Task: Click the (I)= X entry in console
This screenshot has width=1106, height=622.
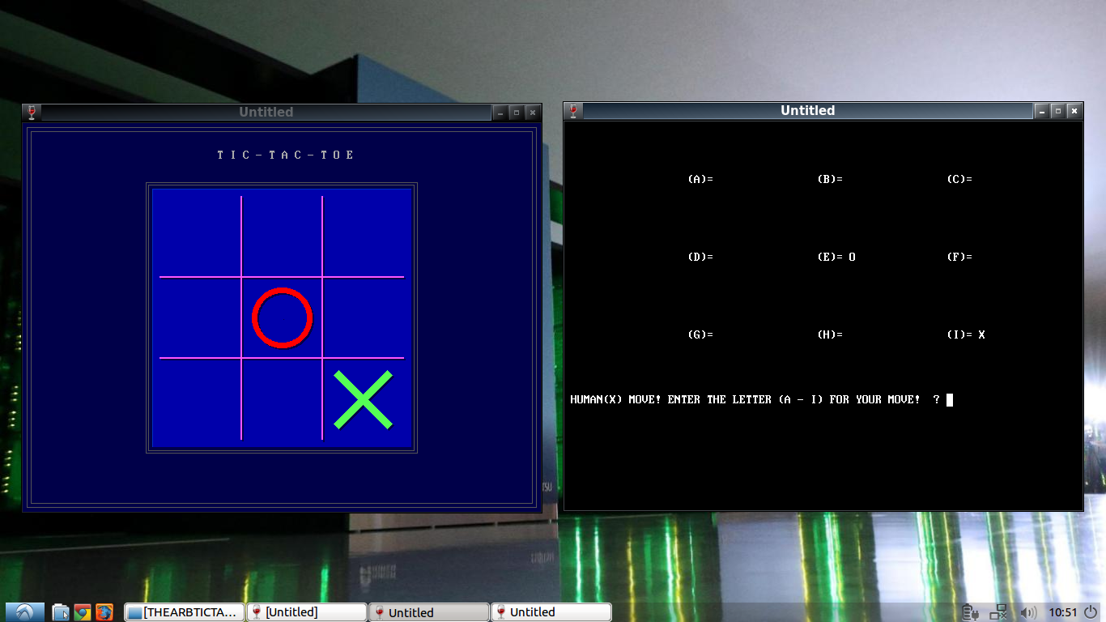Action: (x=966, y=334)
